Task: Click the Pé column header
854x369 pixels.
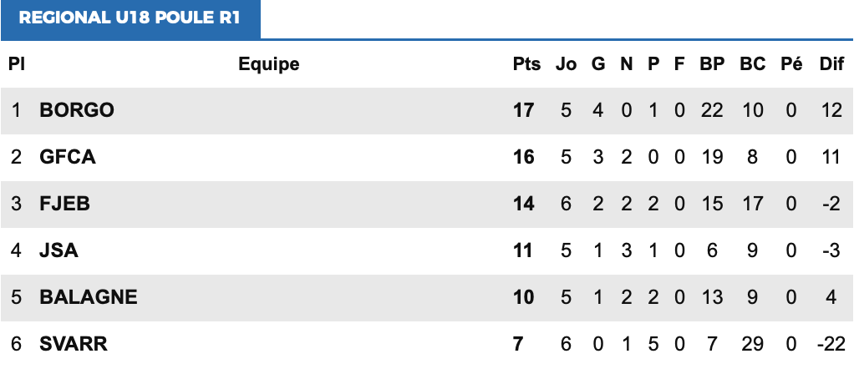Action: coord(791,64)
